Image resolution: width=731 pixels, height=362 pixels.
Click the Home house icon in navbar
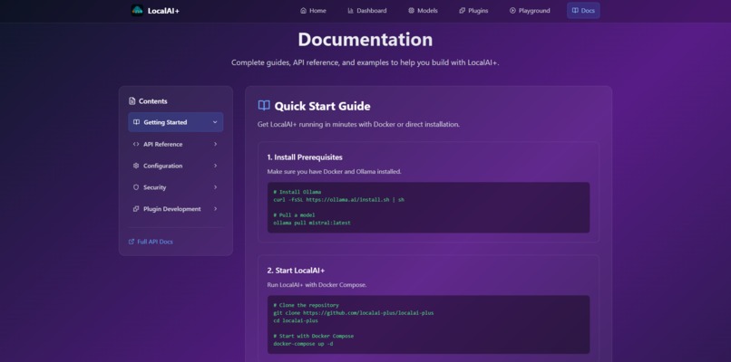tap(304, 10)
